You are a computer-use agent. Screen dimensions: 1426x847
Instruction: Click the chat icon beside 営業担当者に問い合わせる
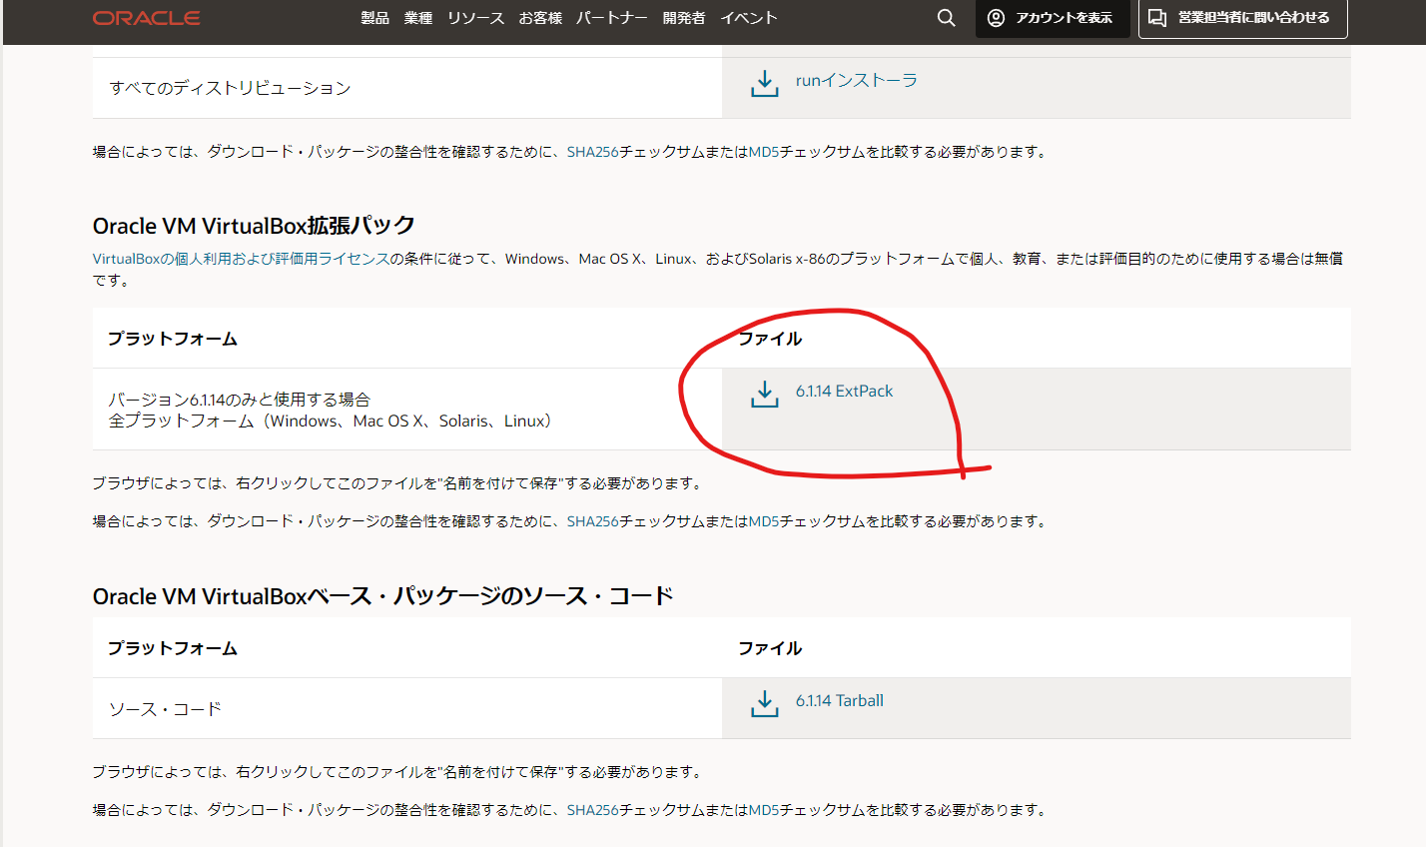point(1157,18)
